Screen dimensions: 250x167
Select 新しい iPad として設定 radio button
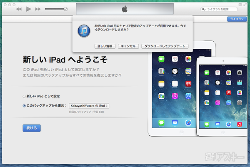click(24, 96)
